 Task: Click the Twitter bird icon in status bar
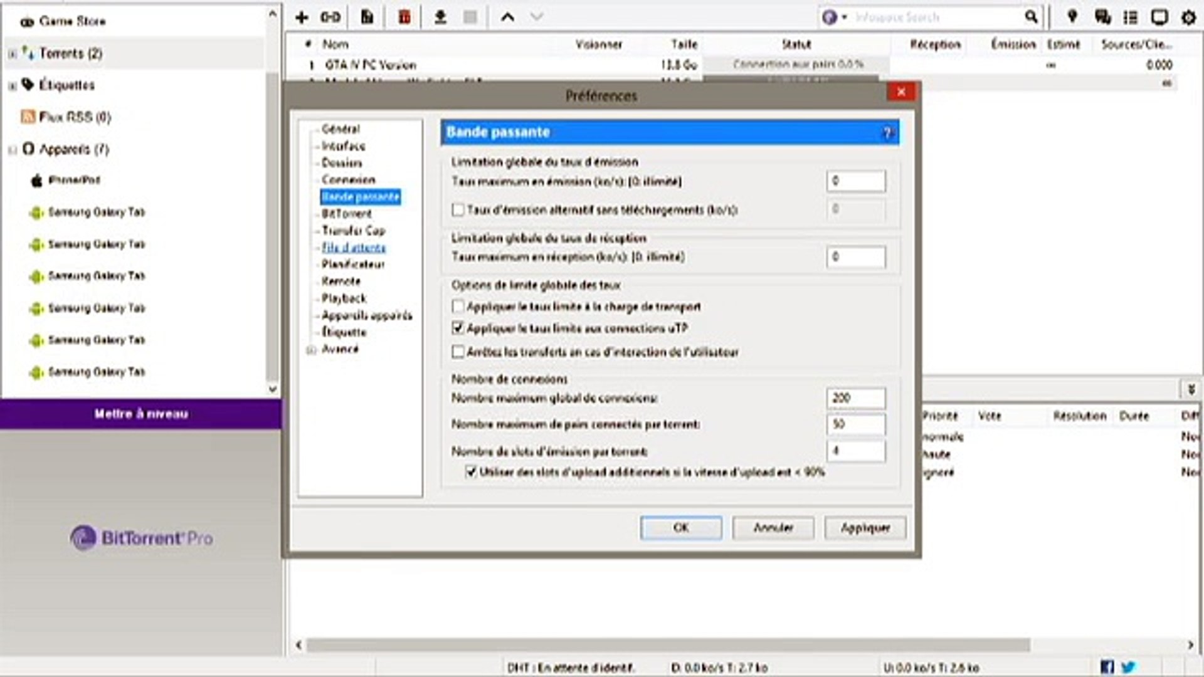coord(1128,667)
